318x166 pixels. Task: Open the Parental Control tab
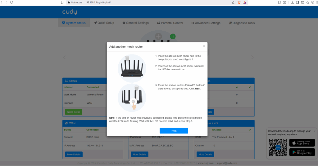(x=170, y=23)
